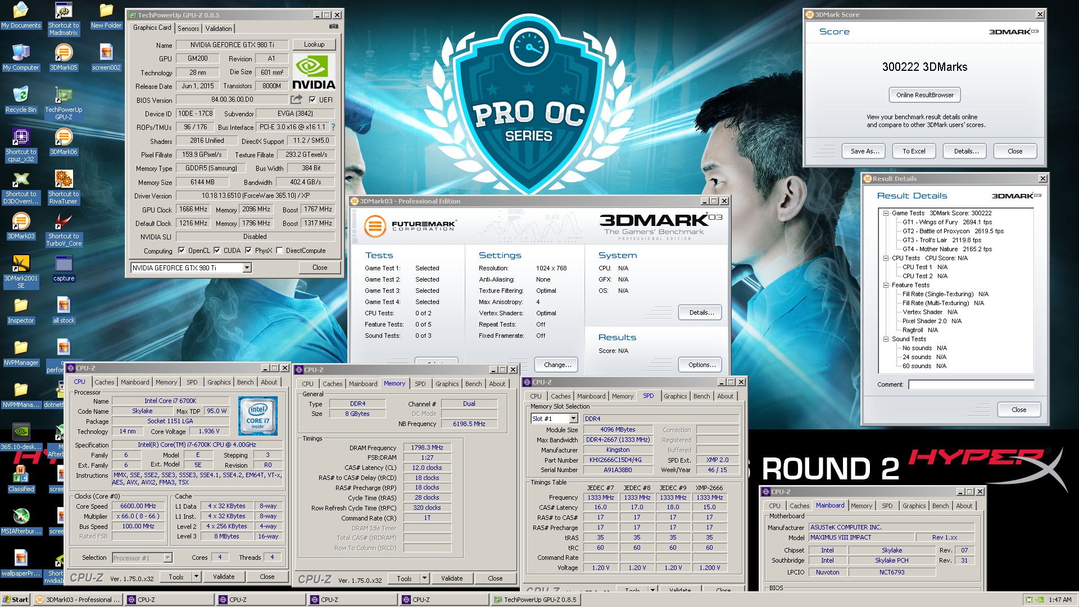Click the Start button on the taskbar

click(16, 600)
